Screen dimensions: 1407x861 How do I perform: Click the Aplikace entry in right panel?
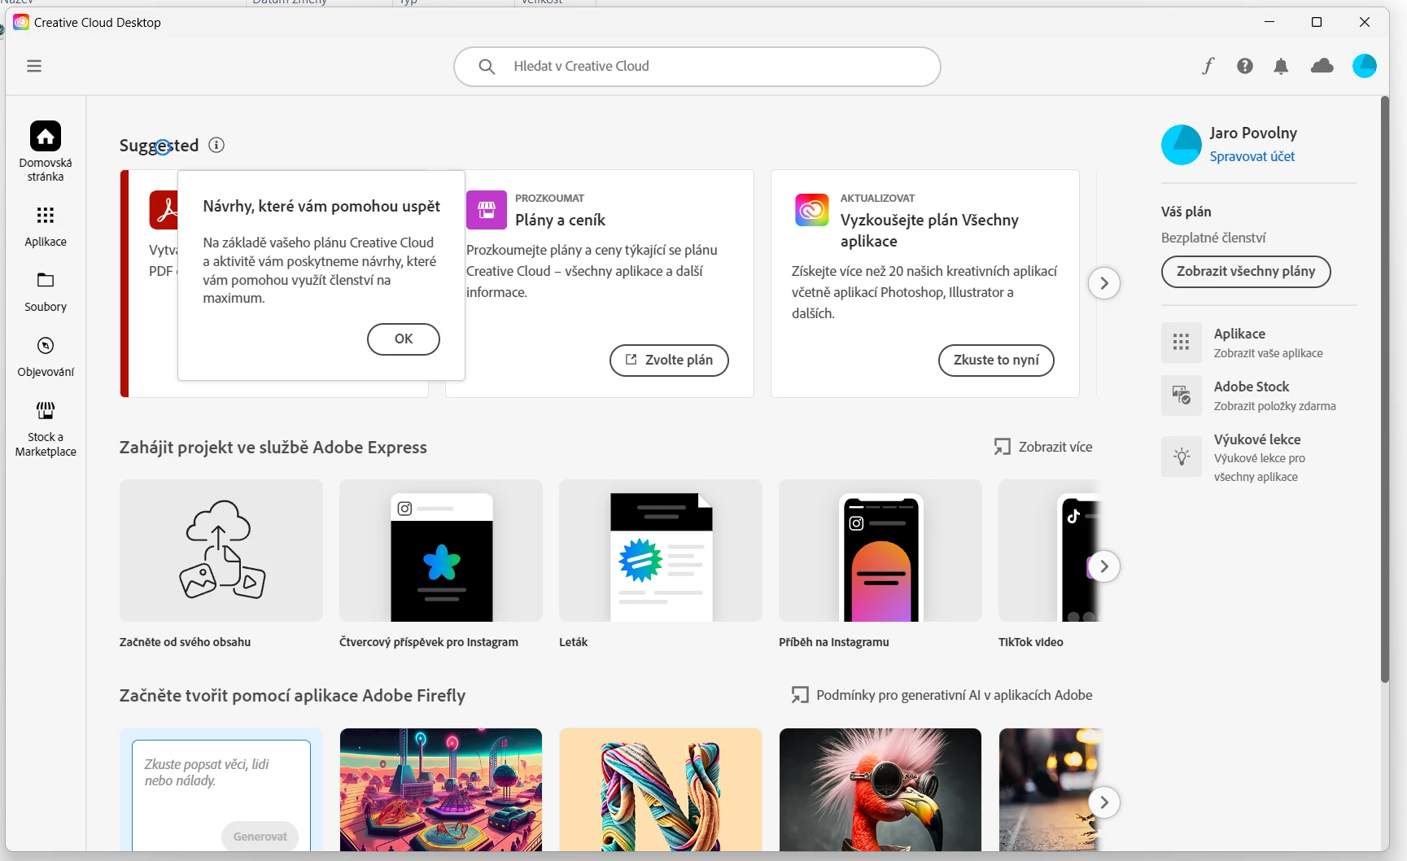click(x=1259, y=343)
